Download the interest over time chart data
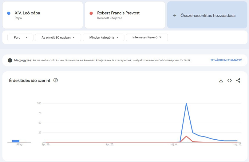The image size is (249, 162). 221,81
